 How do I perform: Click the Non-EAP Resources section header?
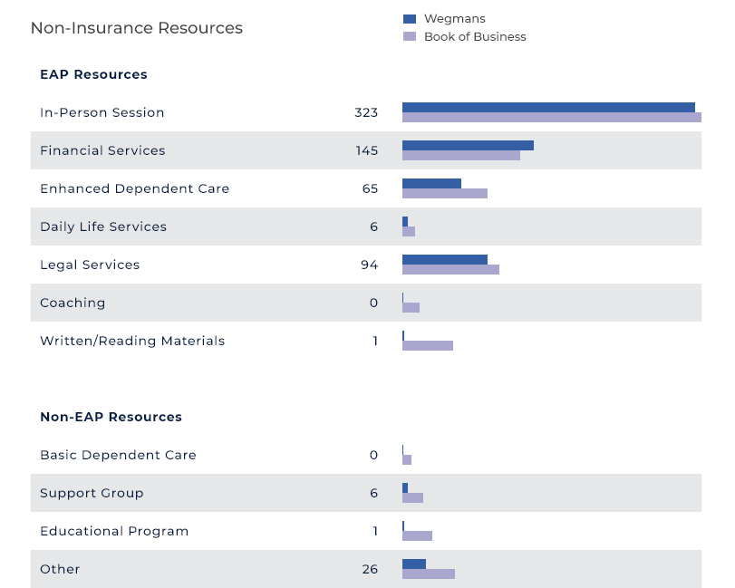point(111,417)
